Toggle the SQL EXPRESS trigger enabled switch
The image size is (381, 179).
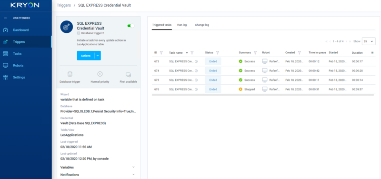coord(130,26)
